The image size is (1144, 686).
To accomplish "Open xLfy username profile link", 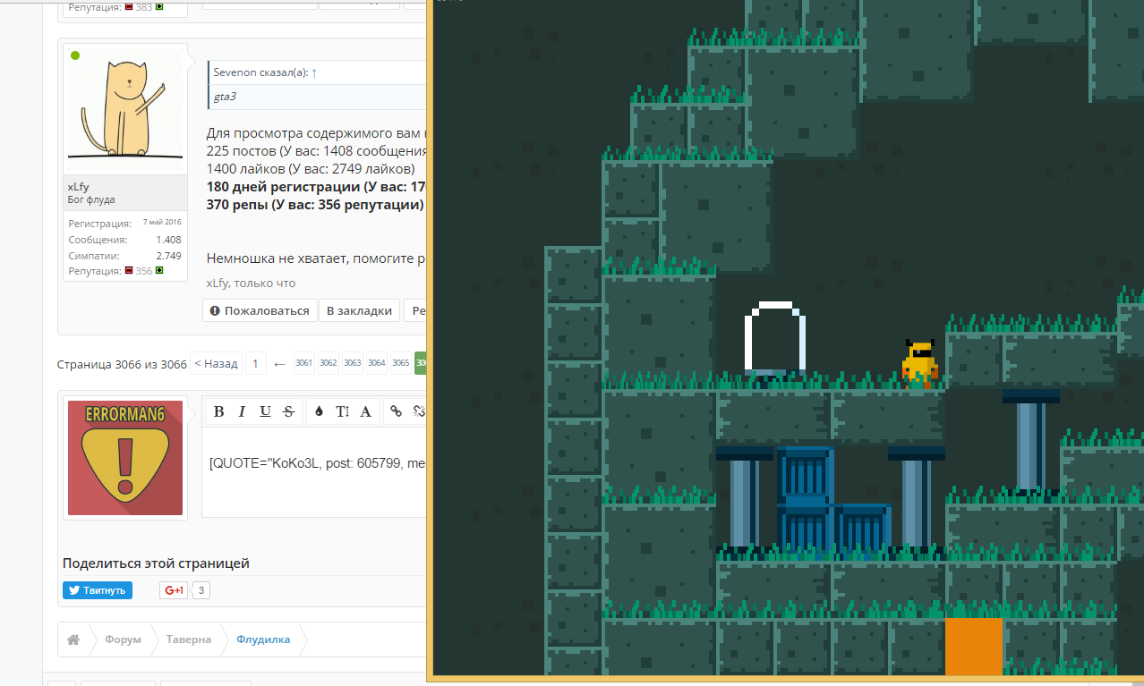I will pyautogui.click(x=78, y=187).
